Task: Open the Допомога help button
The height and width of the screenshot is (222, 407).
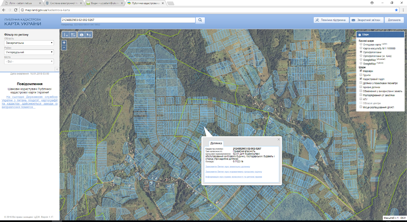Action: [394, 20]
